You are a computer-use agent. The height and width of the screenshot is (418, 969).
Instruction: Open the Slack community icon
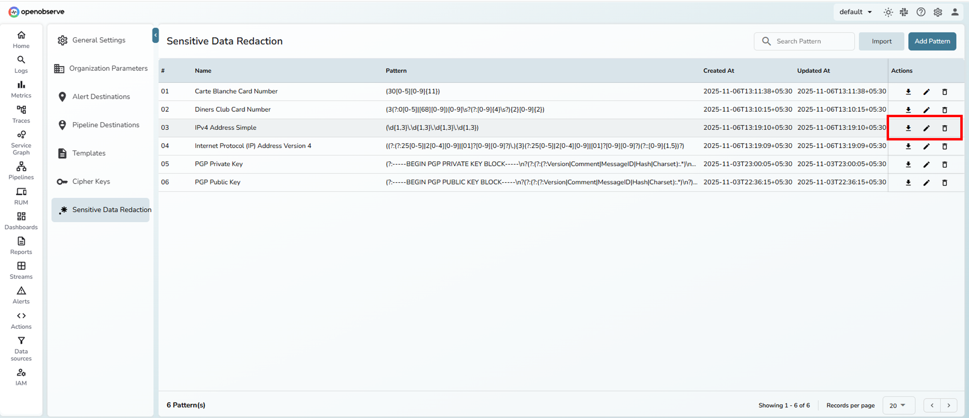coord(904,12)
